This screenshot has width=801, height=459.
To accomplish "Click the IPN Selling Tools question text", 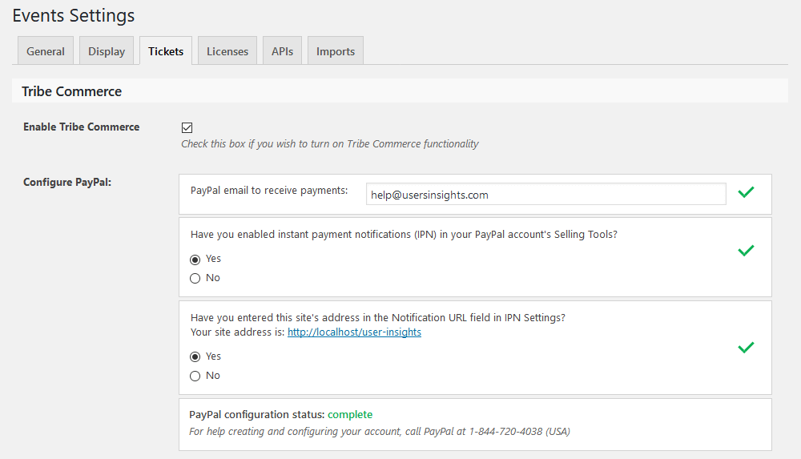I will pos(404,235).
